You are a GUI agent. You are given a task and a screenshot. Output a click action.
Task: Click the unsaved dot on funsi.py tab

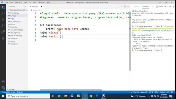[x=41, y=7]
